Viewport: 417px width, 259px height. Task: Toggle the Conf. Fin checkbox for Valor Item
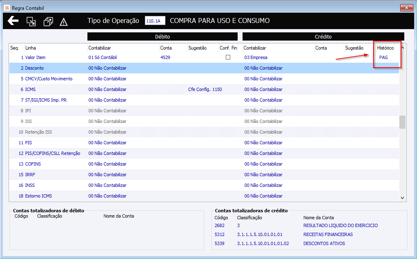pyautogui.click(x=228, y=57)
